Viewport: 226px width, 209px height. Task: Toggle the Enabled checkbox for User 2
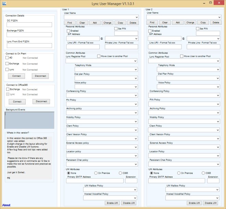[x=150, y=31]
